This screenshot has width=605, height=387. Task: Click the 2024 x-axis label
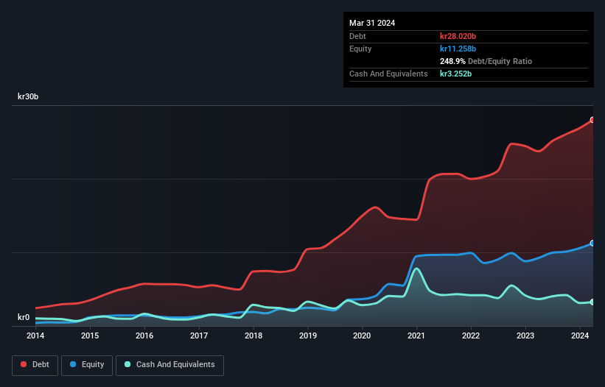[580, 335]
